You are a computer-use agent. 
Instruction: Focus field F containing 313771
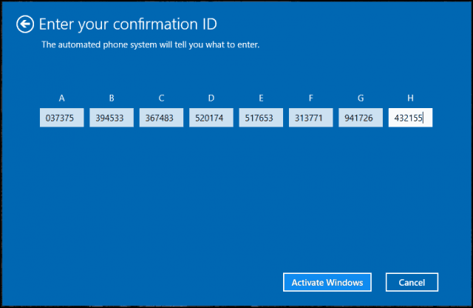click(310, 118)
